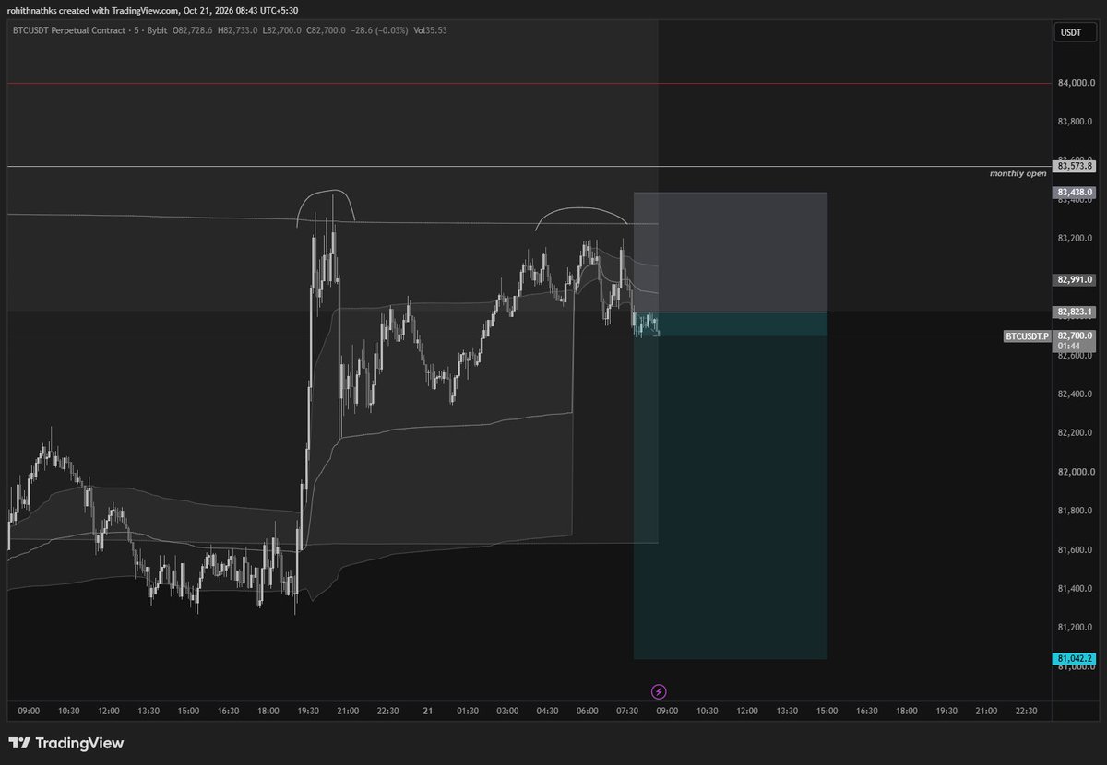Image resolution: width=1107 pixels, height=765 pixels.
Task: Click the 'monthly open' line label
Action: pyautogui.click(x=1018, y=173)
